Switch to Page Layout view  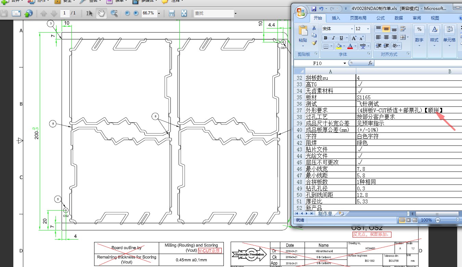tap(408, 220)
